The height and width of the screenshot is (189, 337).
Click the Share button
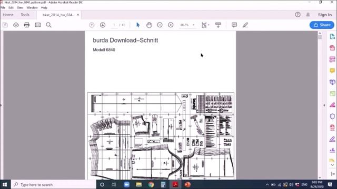coord(322,25)
